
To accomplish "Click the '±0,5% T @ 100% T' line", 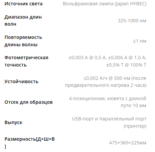I will [x=126, y=65].
